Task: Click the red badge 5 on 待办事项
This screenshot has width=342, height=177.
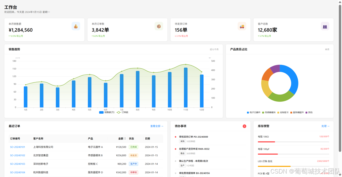Action: tap(244, 126)
